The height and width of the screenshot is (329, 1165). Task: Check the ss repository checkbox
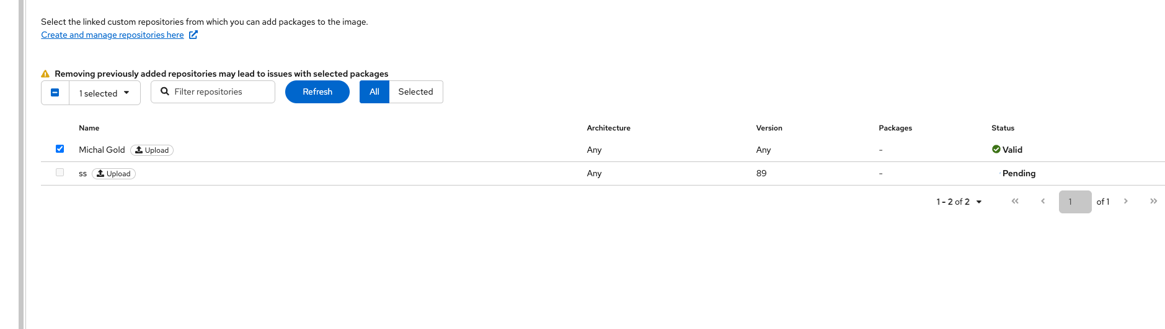60,173
